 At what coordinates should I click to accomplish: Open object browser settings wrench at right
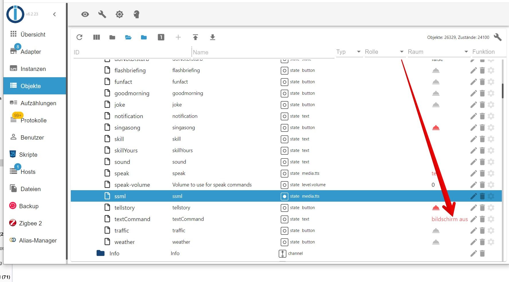(x=498, y=37)
